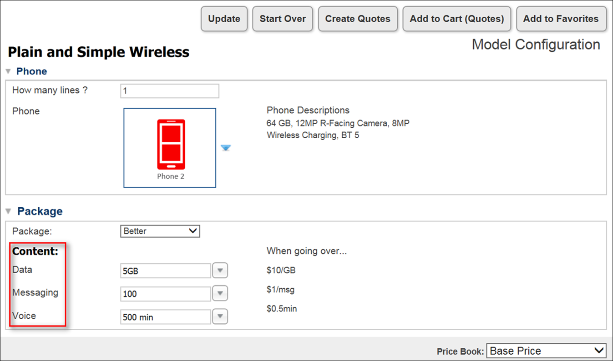Click the Data field showing 5GB
Screen dimensions: 613x361
[166, 271]
